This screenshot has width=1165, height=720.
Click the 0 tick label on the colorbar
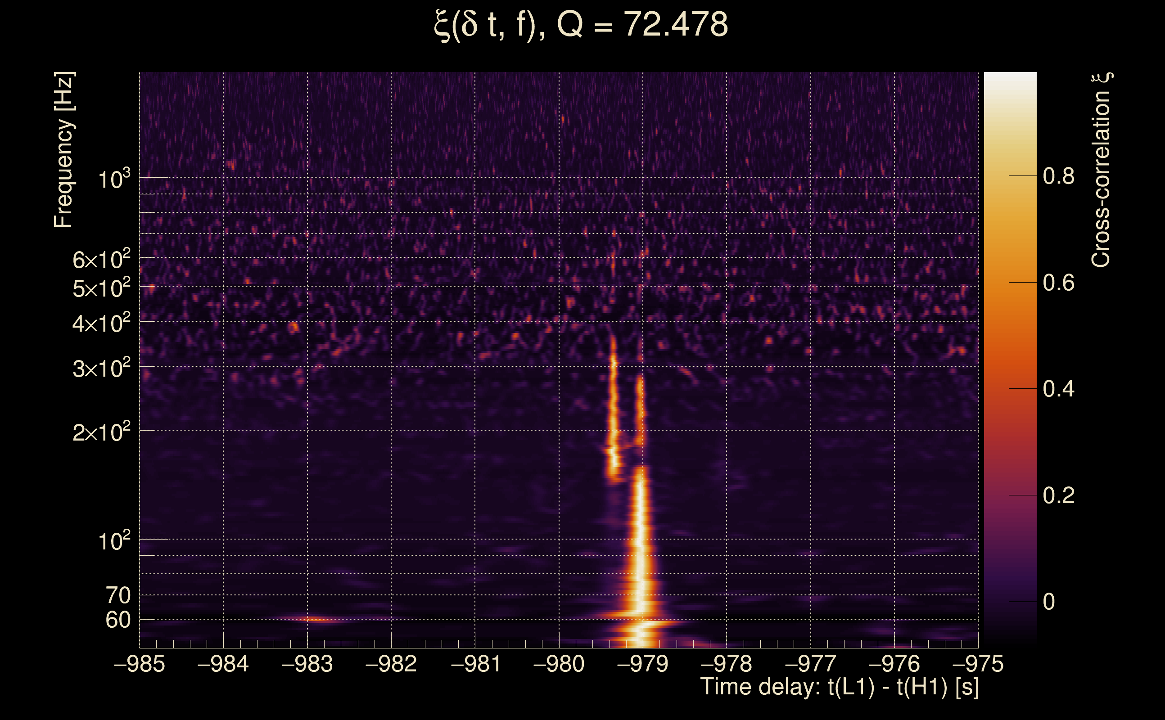1049,602
